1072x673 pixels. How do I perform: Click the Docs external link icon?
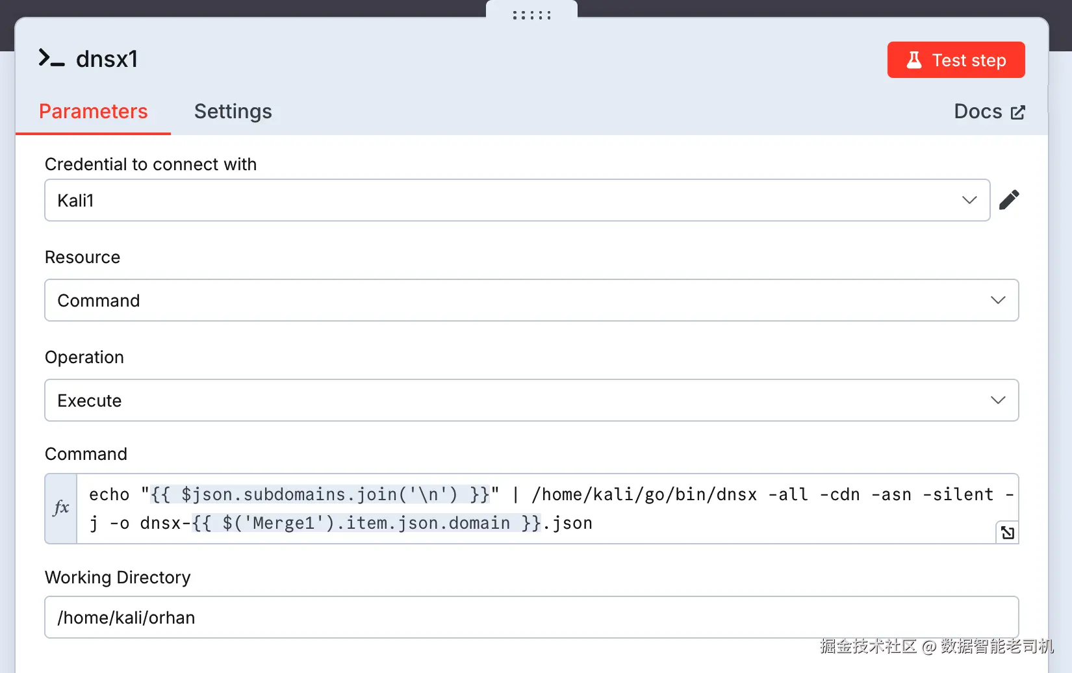1018,112
